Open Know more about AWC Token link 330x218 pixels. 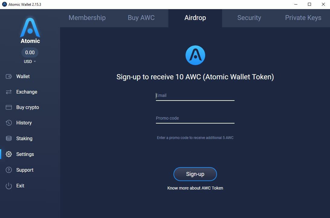point(195,188)
